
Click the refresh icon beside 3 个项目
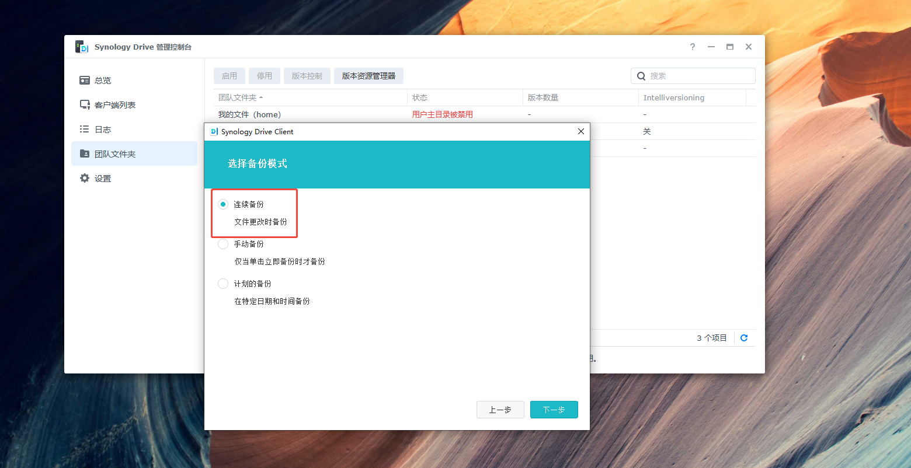(x=744, y=338)
